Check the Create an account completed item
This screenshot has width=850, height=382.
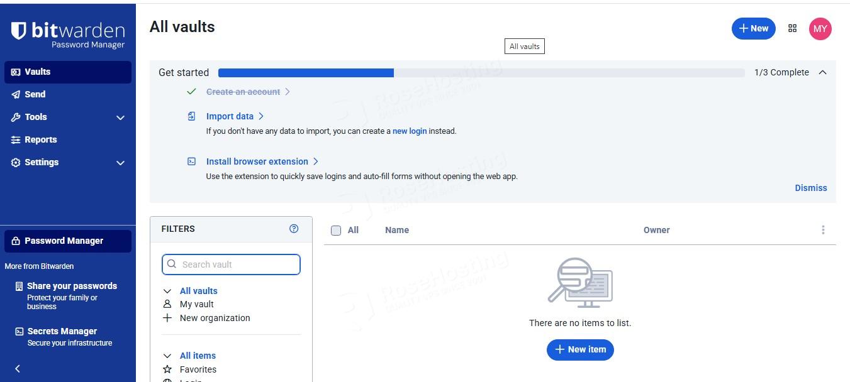pos(192,91)
